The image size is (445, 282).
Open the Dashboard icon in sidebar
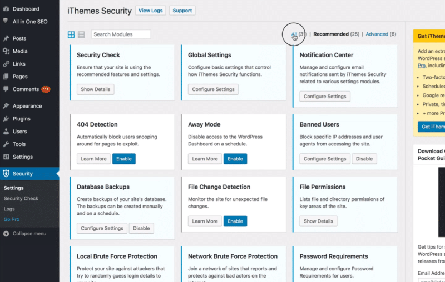(6, 9)
